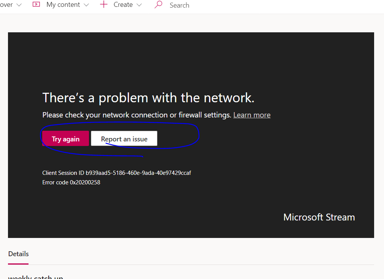Click into the Search field

(179, 5)
